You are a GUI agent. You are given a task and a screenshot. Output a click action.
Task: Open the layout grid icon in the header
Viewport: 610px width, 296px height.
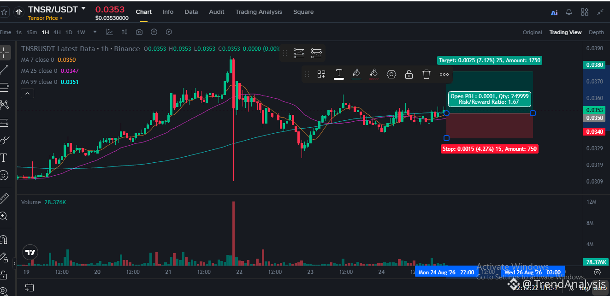585,12
